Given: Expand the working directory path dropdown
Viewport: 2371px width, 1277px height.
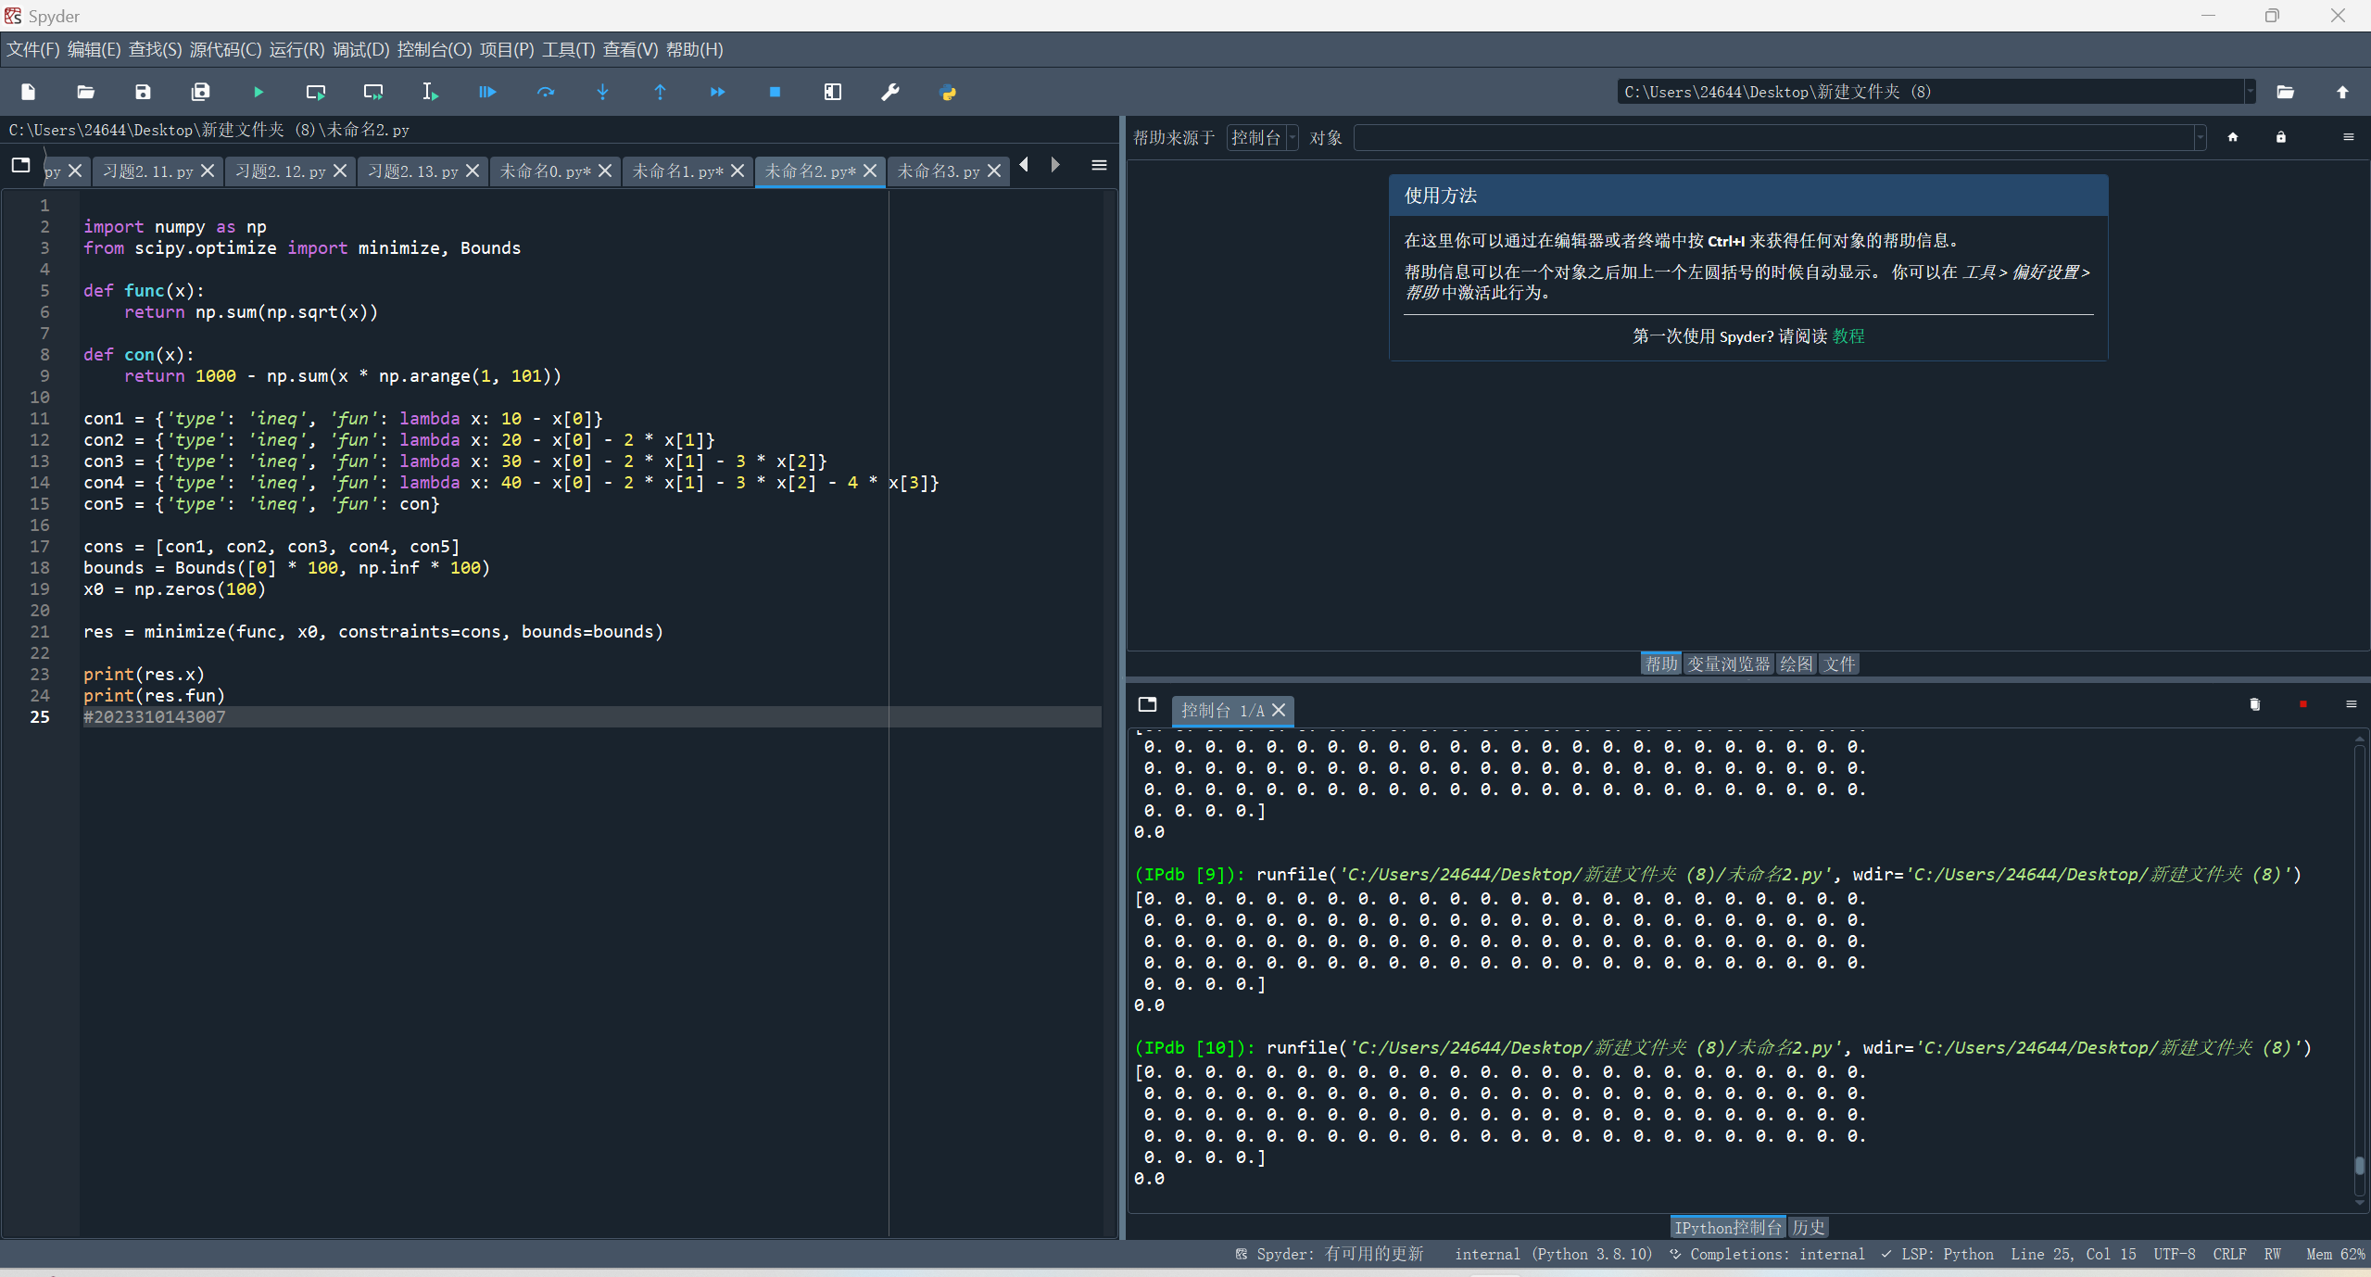Looking at the screenshot, I should click(x=2250, y=91).
